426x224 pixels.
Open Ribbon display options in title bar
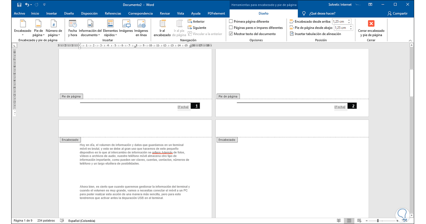(370, 5)
